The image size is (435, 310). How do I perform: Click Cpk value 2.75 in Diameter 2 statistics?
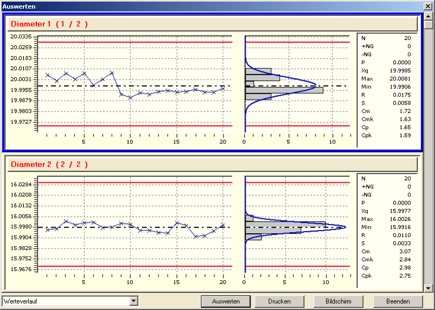404,275
